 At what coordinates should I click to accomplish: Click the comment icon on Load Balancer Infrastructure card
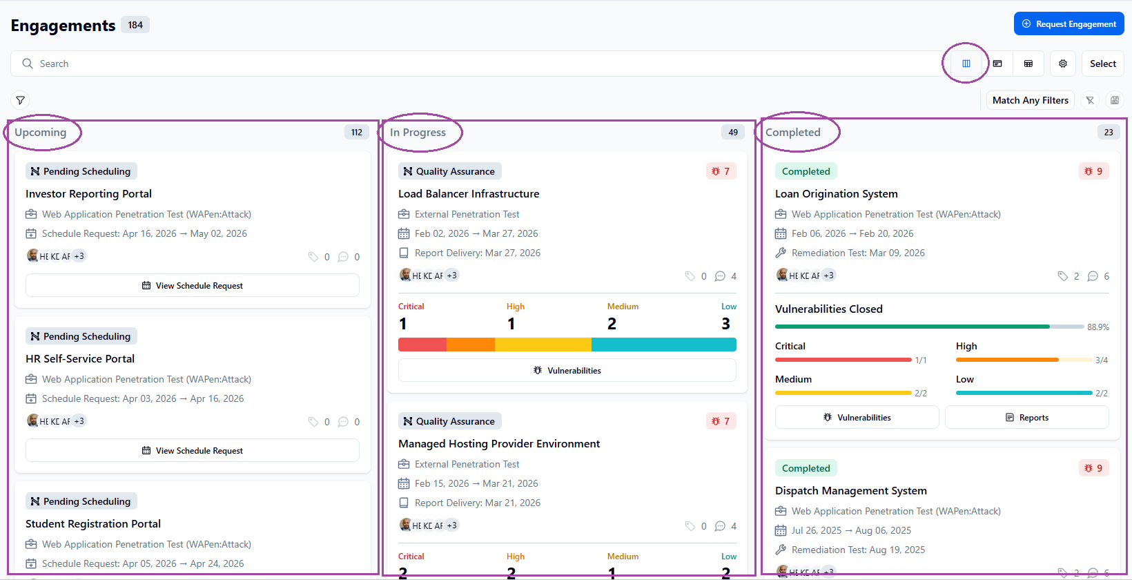point(720,276)
